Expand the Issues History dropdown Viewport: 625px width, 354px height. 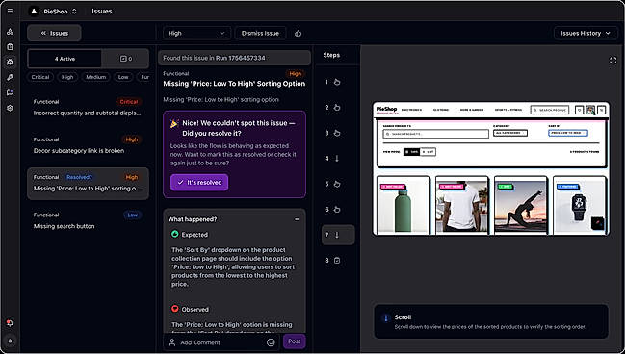(586, 33)
